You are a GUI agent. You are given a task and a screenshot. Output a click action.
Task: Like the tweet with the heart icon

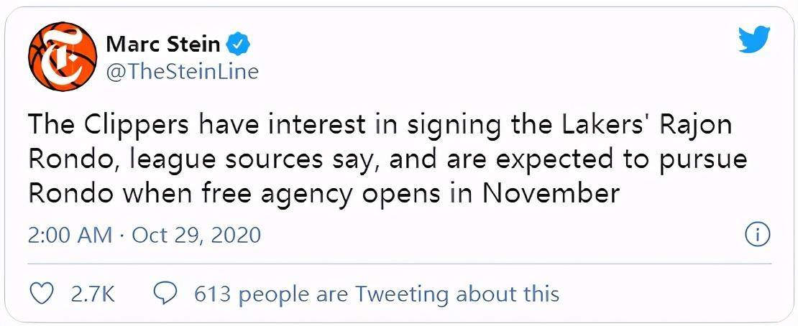coord(45,294)
